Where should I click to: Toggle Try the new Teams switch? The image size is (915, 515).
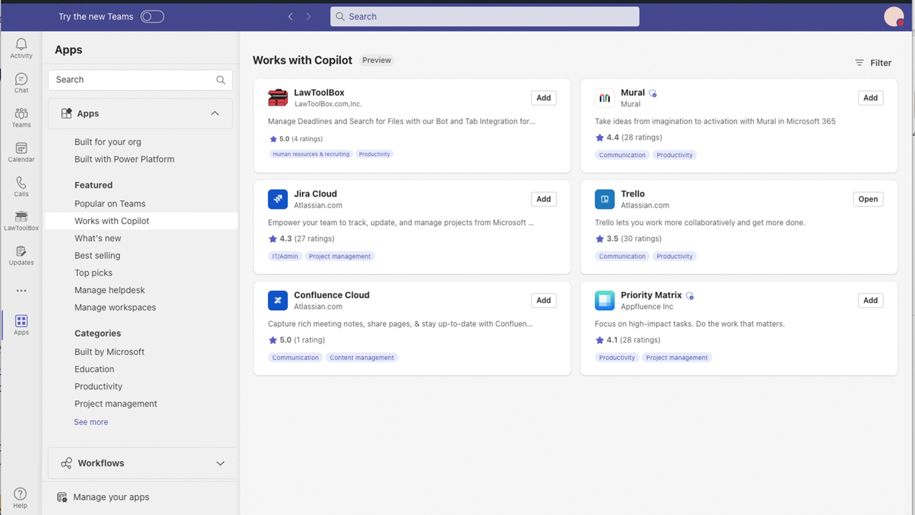pos(152,16)
